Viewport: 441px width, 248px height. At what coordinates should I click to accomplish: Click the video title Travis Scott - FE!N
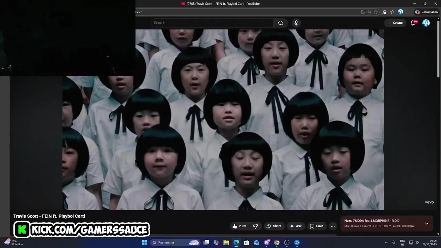point(49,216)
